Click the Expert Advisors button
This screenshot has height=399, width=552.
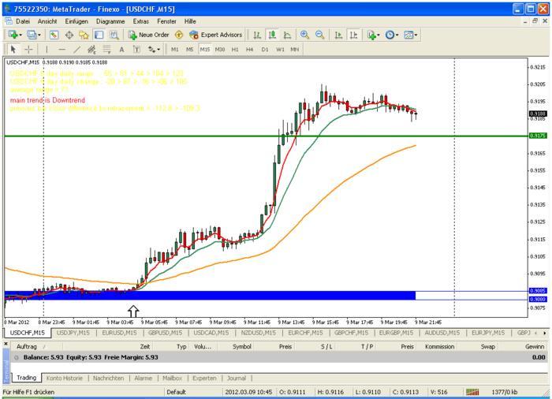pyautogui.click(x=216, y=35)
